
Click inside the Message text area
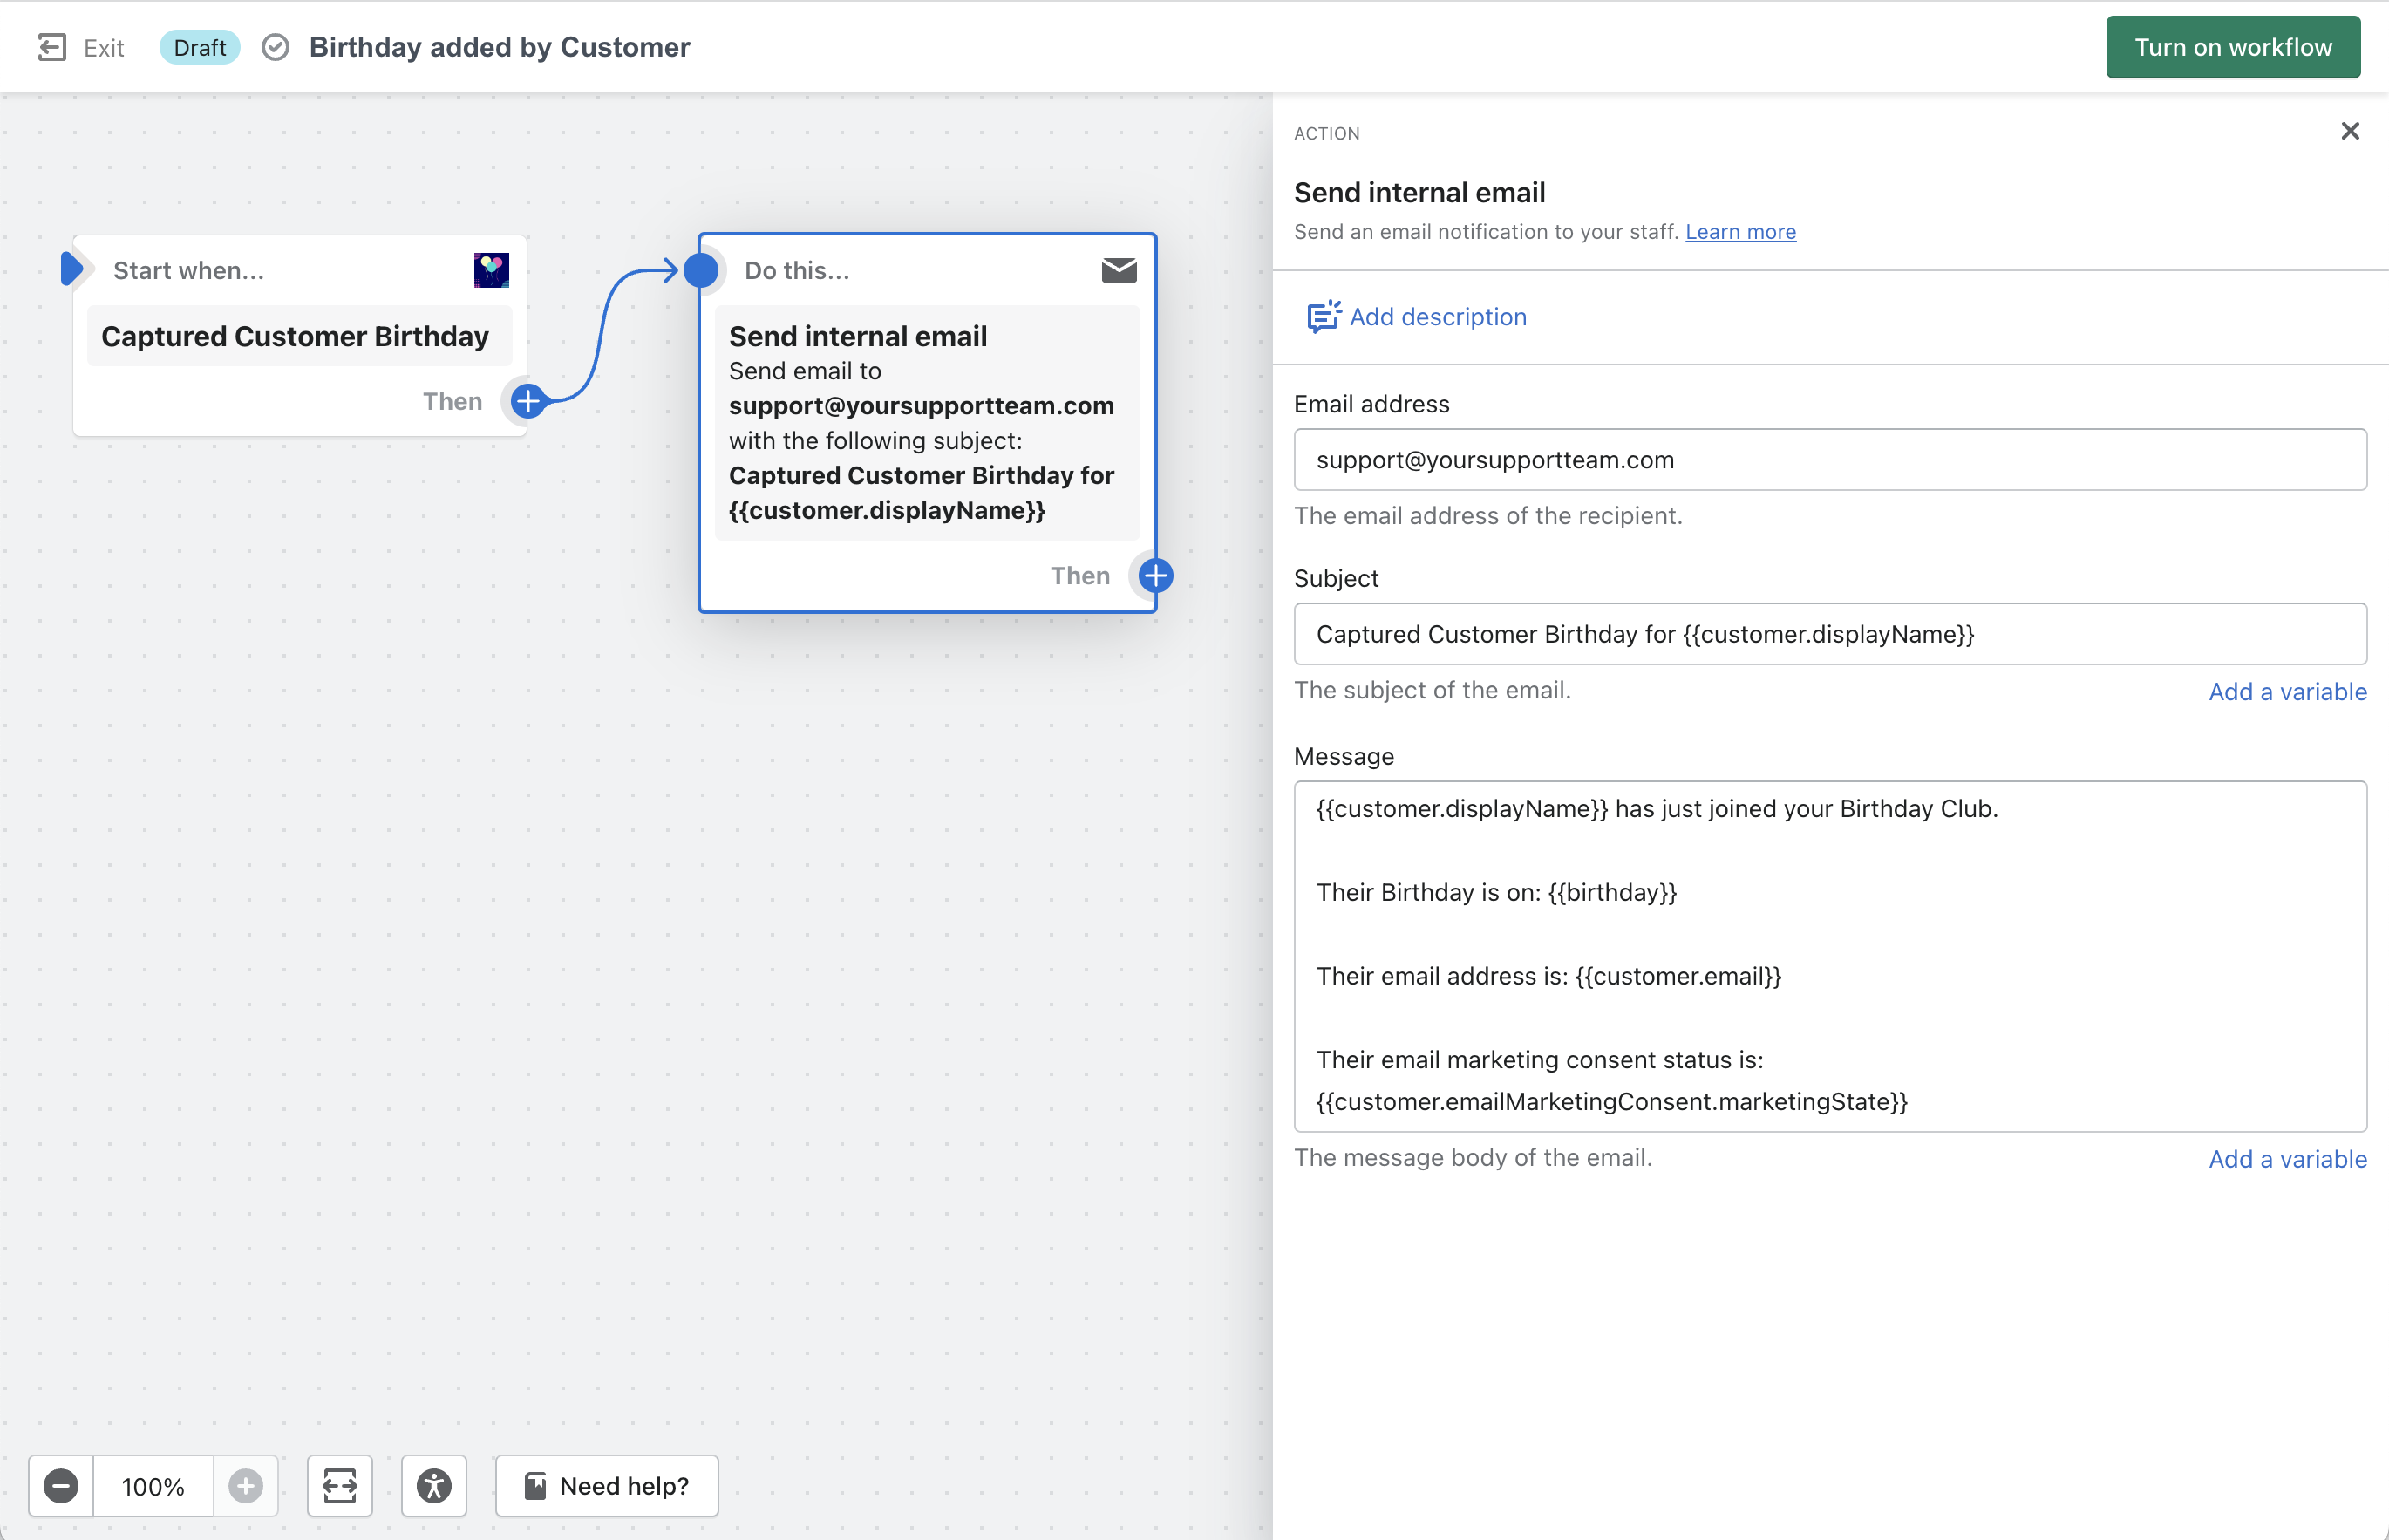pos(1829,956)
